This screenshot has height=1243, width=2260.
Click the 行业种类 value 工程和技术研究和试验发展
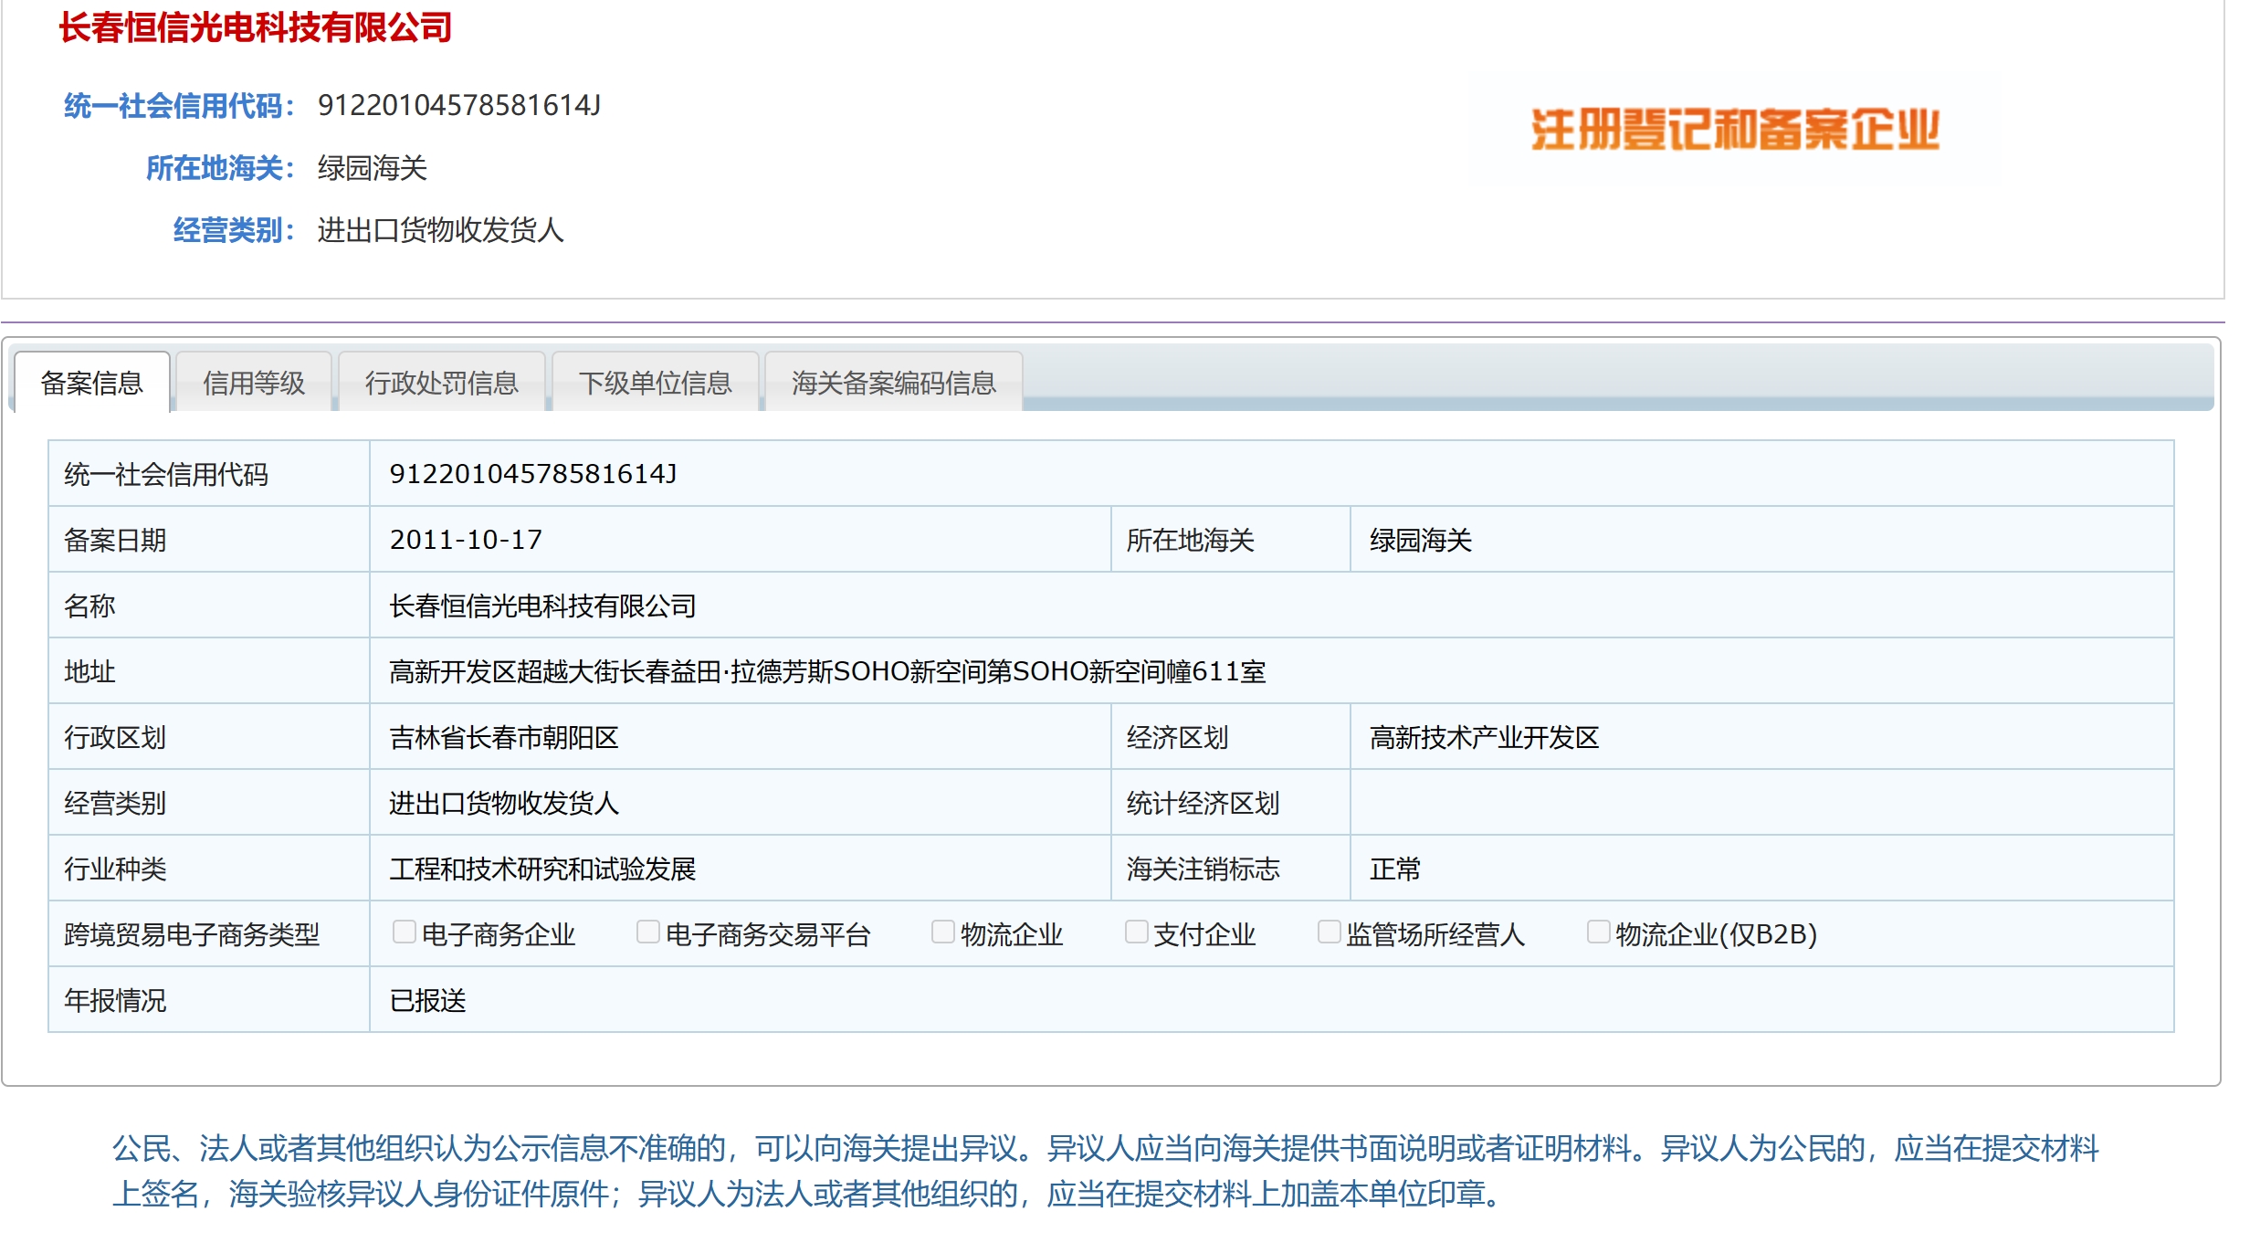(543, 869)
